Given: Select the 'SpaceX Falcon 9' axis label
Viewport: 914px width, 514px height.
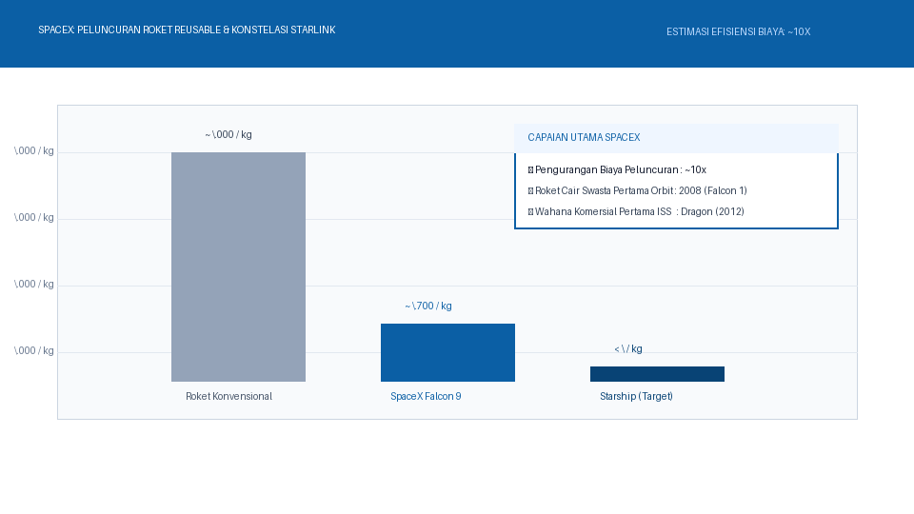Looking at the screenshot, I should tap(426, 396).
